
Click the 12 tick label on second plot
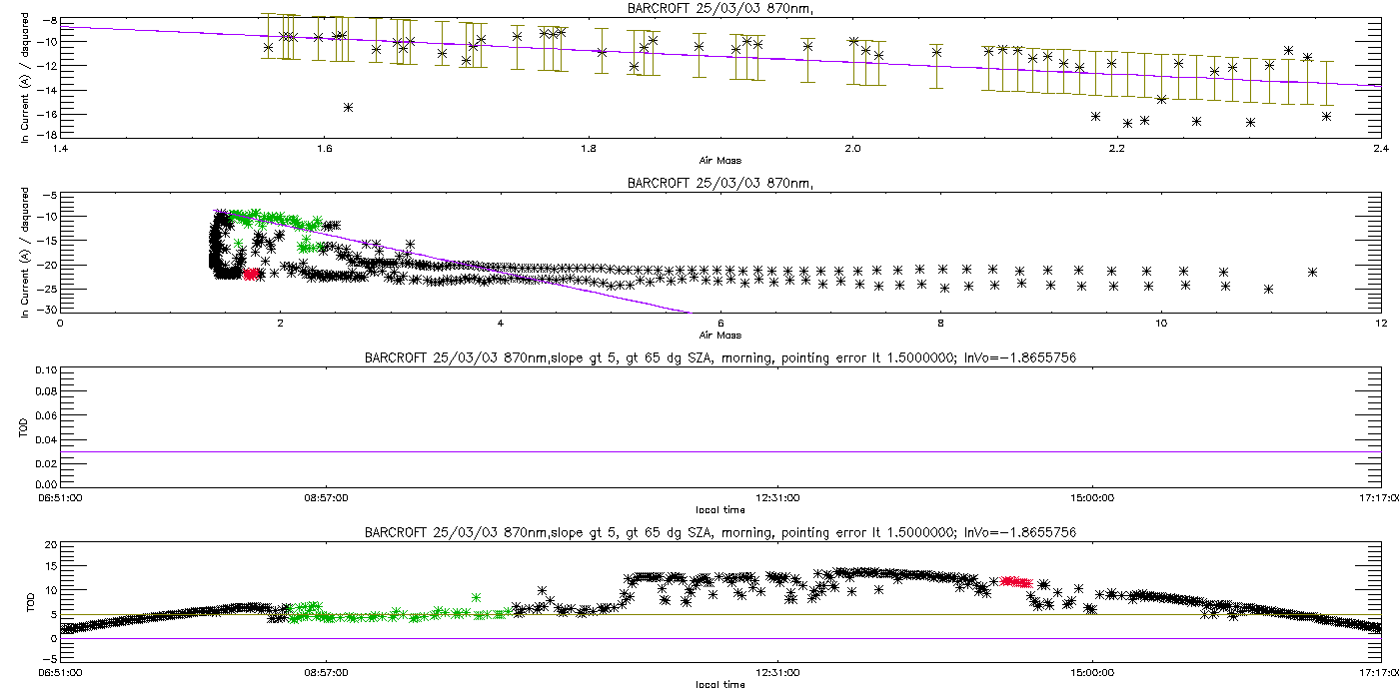pos(1379,323)
